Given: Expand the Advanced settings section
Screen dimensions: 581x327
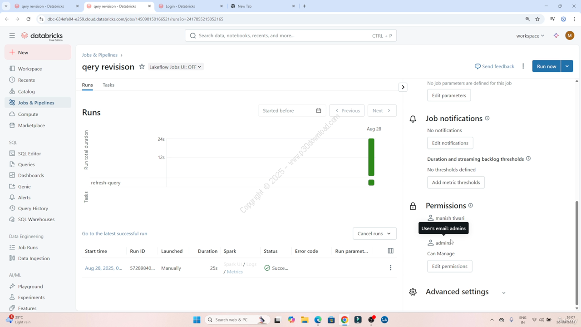Looking at the screenshot, I should (x=503, y=292).
